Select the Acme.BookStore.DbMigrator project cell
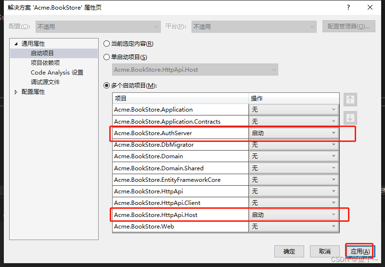 180,144
